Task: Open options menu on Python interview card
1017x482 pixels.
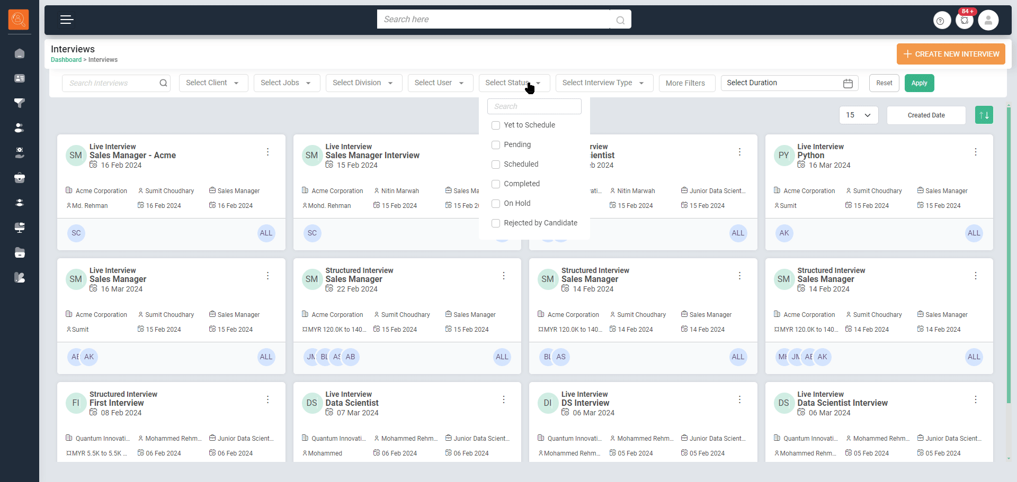Action: coord(975,152)
